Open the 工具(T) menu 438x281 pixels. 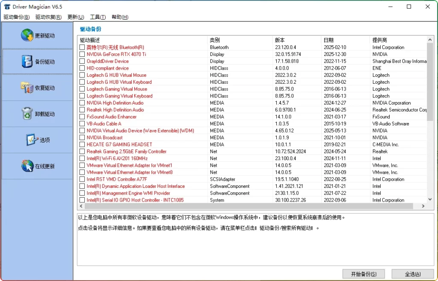pos(98,17)
